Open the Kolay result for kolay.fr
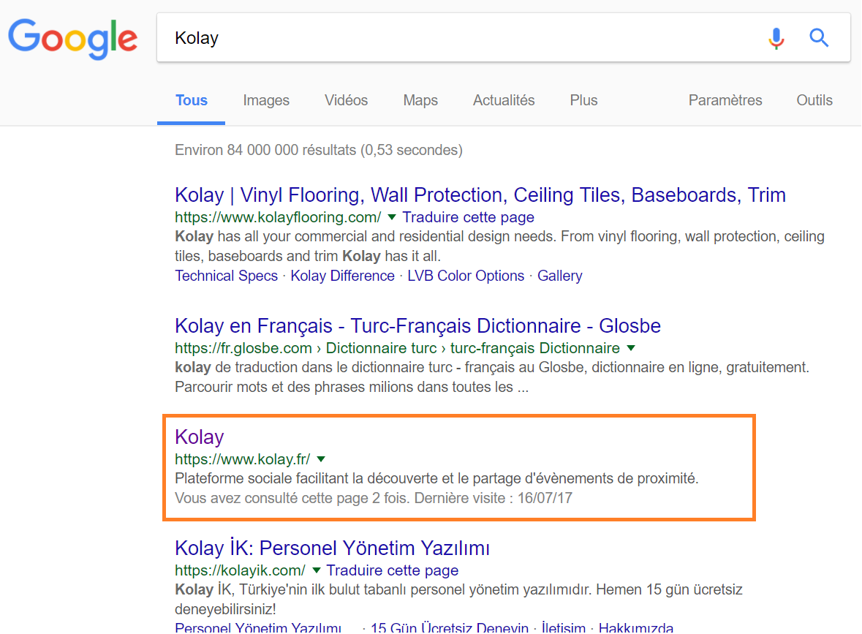This screenshot has width=862, height=634. point(199,437)
